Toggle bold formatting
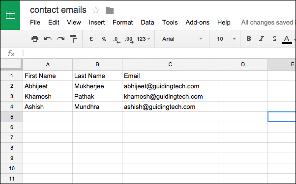The image size is (296, 184). tap(249, 39)
